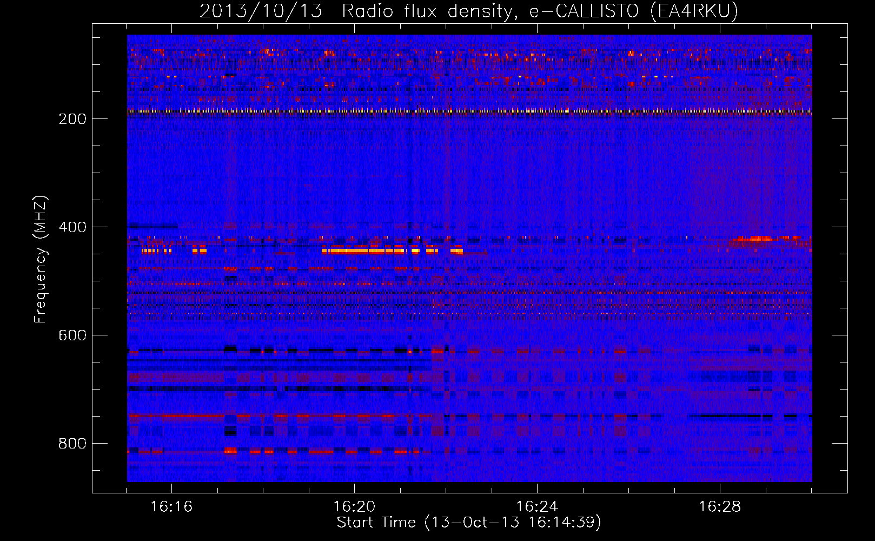Viewport: 875px width, 541px height.
Task: Click the 400 frequency tick label
Action: click(x=72, y=227)
